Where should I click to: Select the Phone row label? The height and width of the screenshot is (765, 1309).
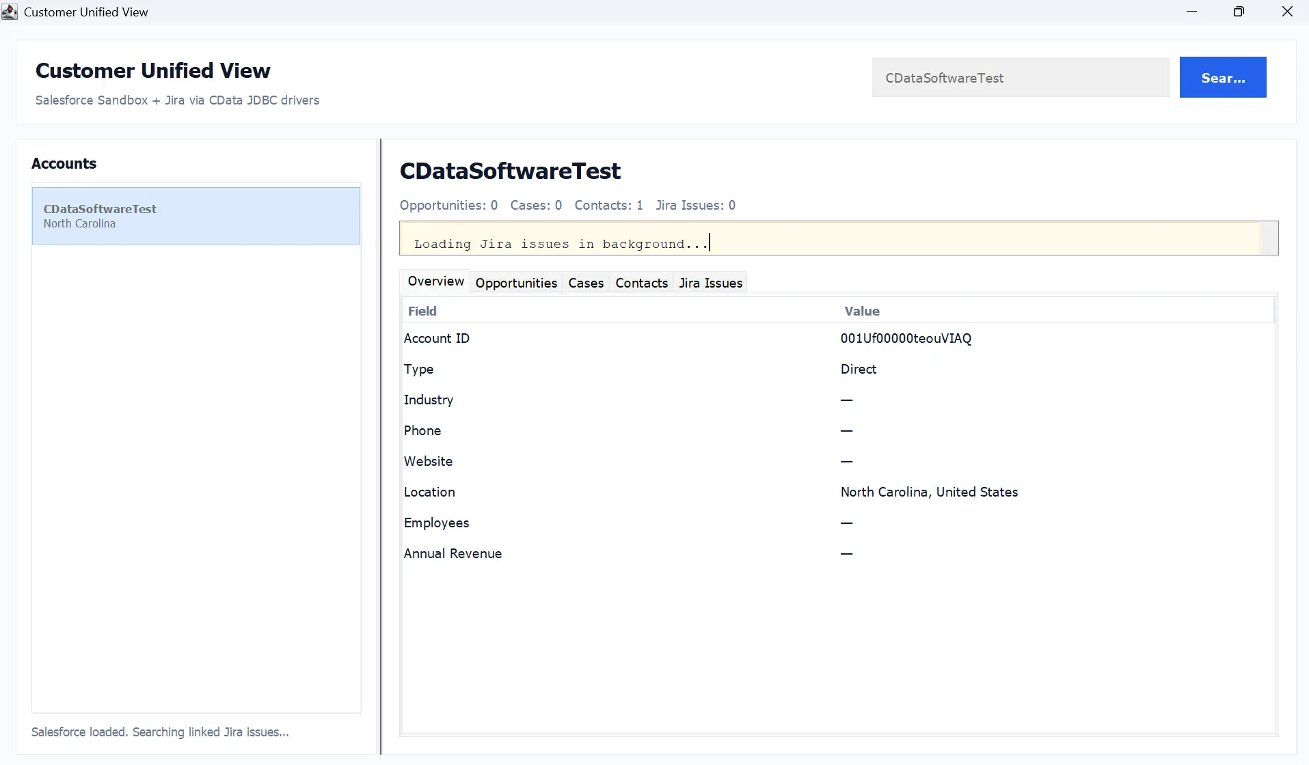click(422, 430)
